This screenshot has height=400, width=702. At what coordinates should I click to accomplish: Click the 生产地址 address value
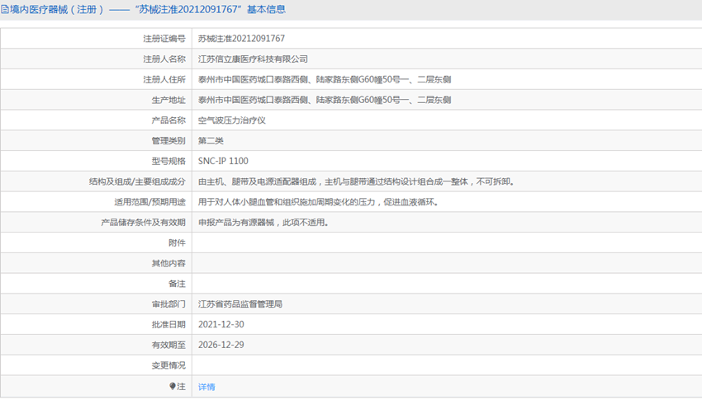(x=325, y=100)
